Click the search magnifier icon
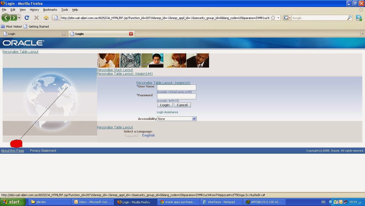Screen dimensions: 365x206 (x=349, y=18)
